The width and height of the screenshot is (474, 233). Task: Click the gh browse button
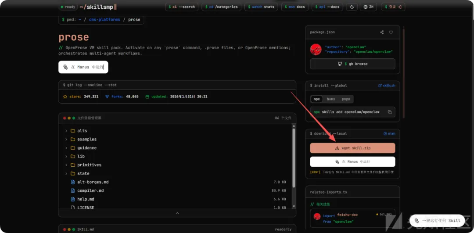click(352, 64)
